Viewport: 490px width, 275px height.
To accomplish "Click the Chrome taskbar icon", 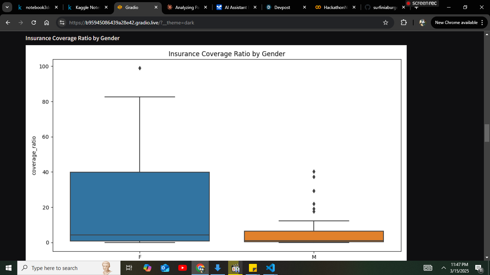I will point(200,268).
